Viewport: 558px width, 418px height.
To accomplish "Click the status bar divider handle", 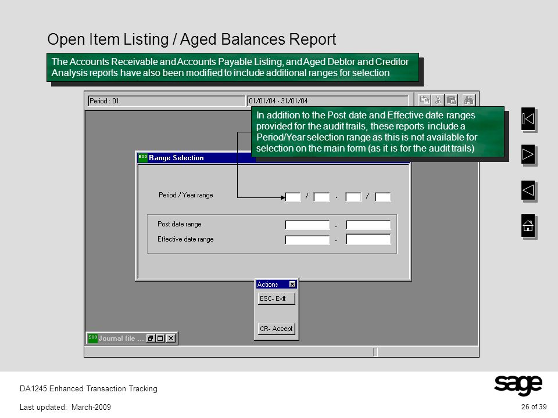I will (x=375, y=352).
